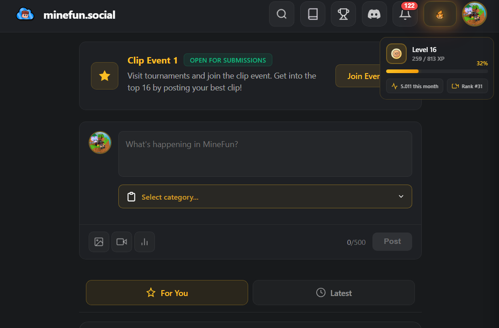
Task: Click the Select category chevron arrow
Action: click(x=401, y=196)
